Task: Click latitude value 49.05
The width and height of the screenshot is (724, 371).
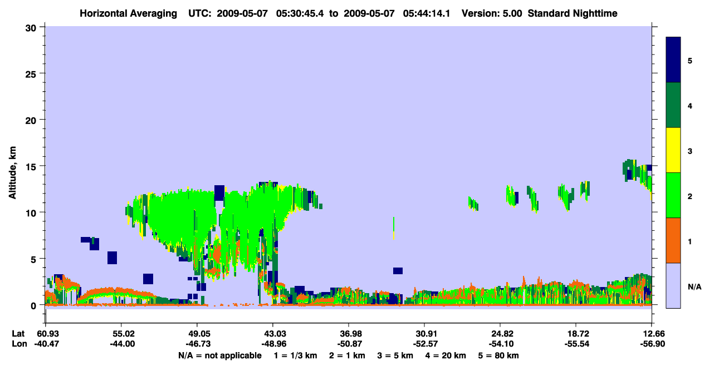Action: (197, 334)
